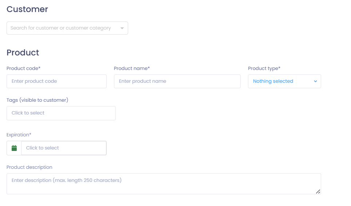
Task: Click the 'Product description' label
Action: [29, 167]
